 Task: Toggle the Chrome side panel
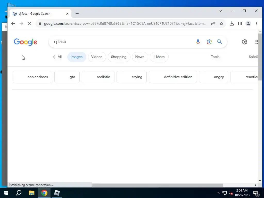[x=240, y=23]
